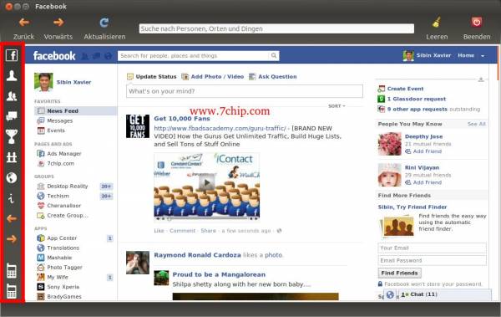Click the Your Email field
This screenshot has height=317, width=501.
click(x=432, y=248)
